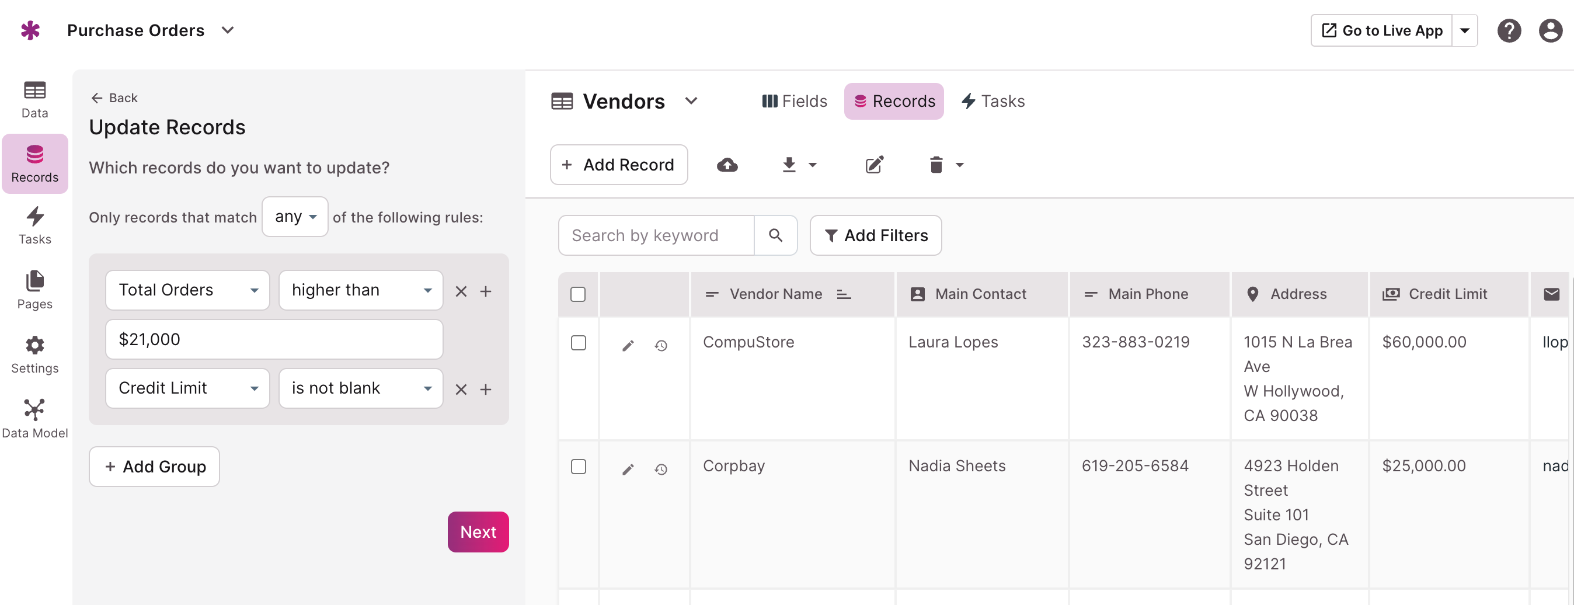Open Data Model in the sidebar

click(35, 419)
